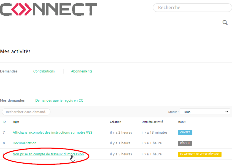
Task: Sort by the Création column header
Action: [x=115, y=122]
